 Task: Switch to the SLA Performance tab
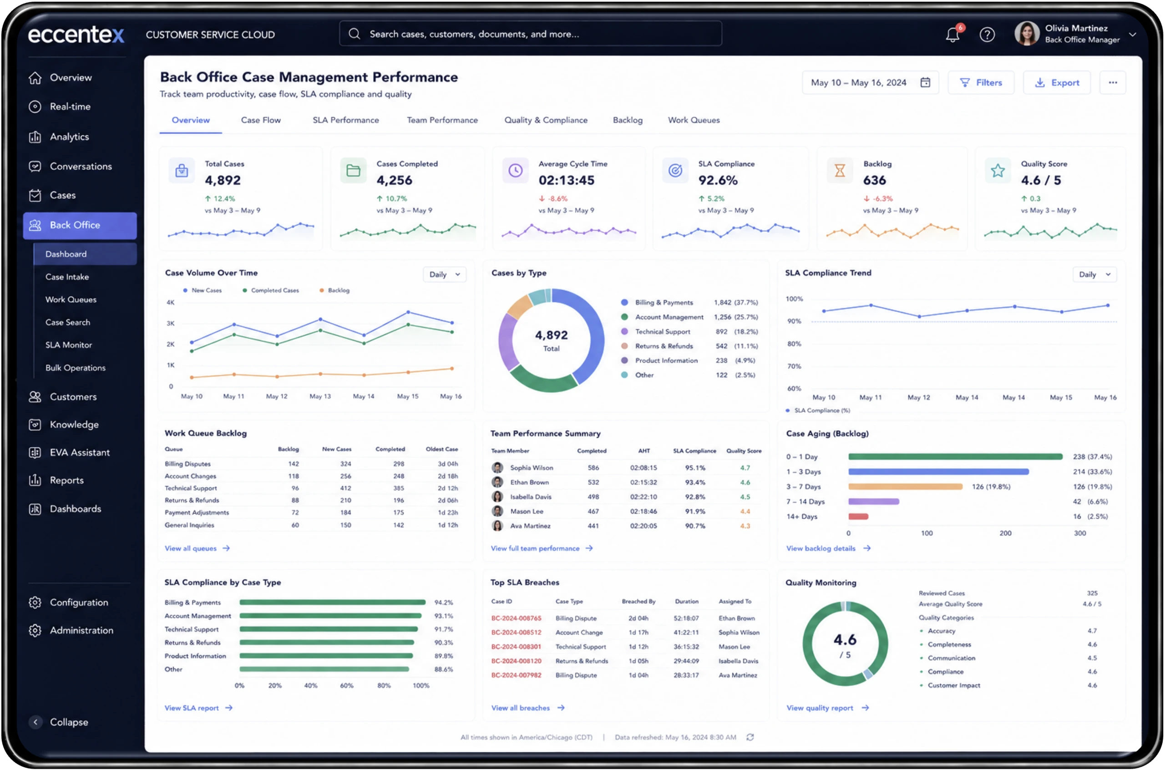click(345, 120)
